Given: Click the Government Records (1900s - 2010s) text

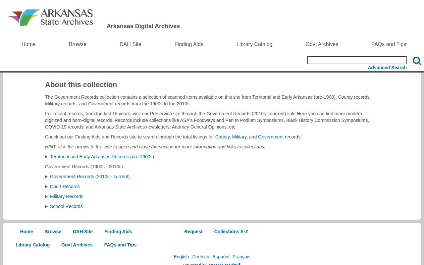Looking at the screenshot, I should pyautogui.click(x=84, y=167).
